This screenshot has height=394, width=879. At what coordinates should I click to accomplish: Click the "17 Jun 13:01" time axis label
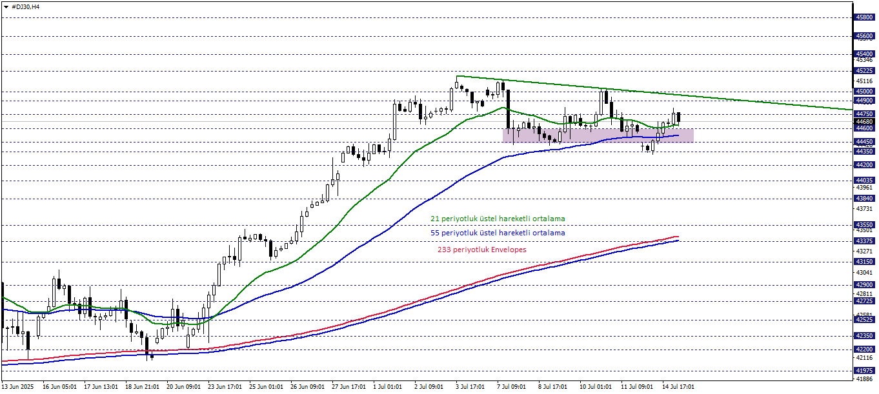point(101,387)
